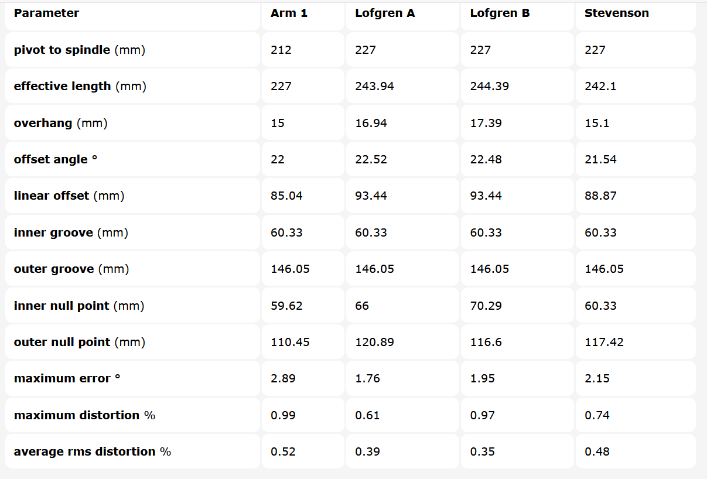Click the Lofgren B column header
This screenshot has height=479, width=707.
point(500,13)
